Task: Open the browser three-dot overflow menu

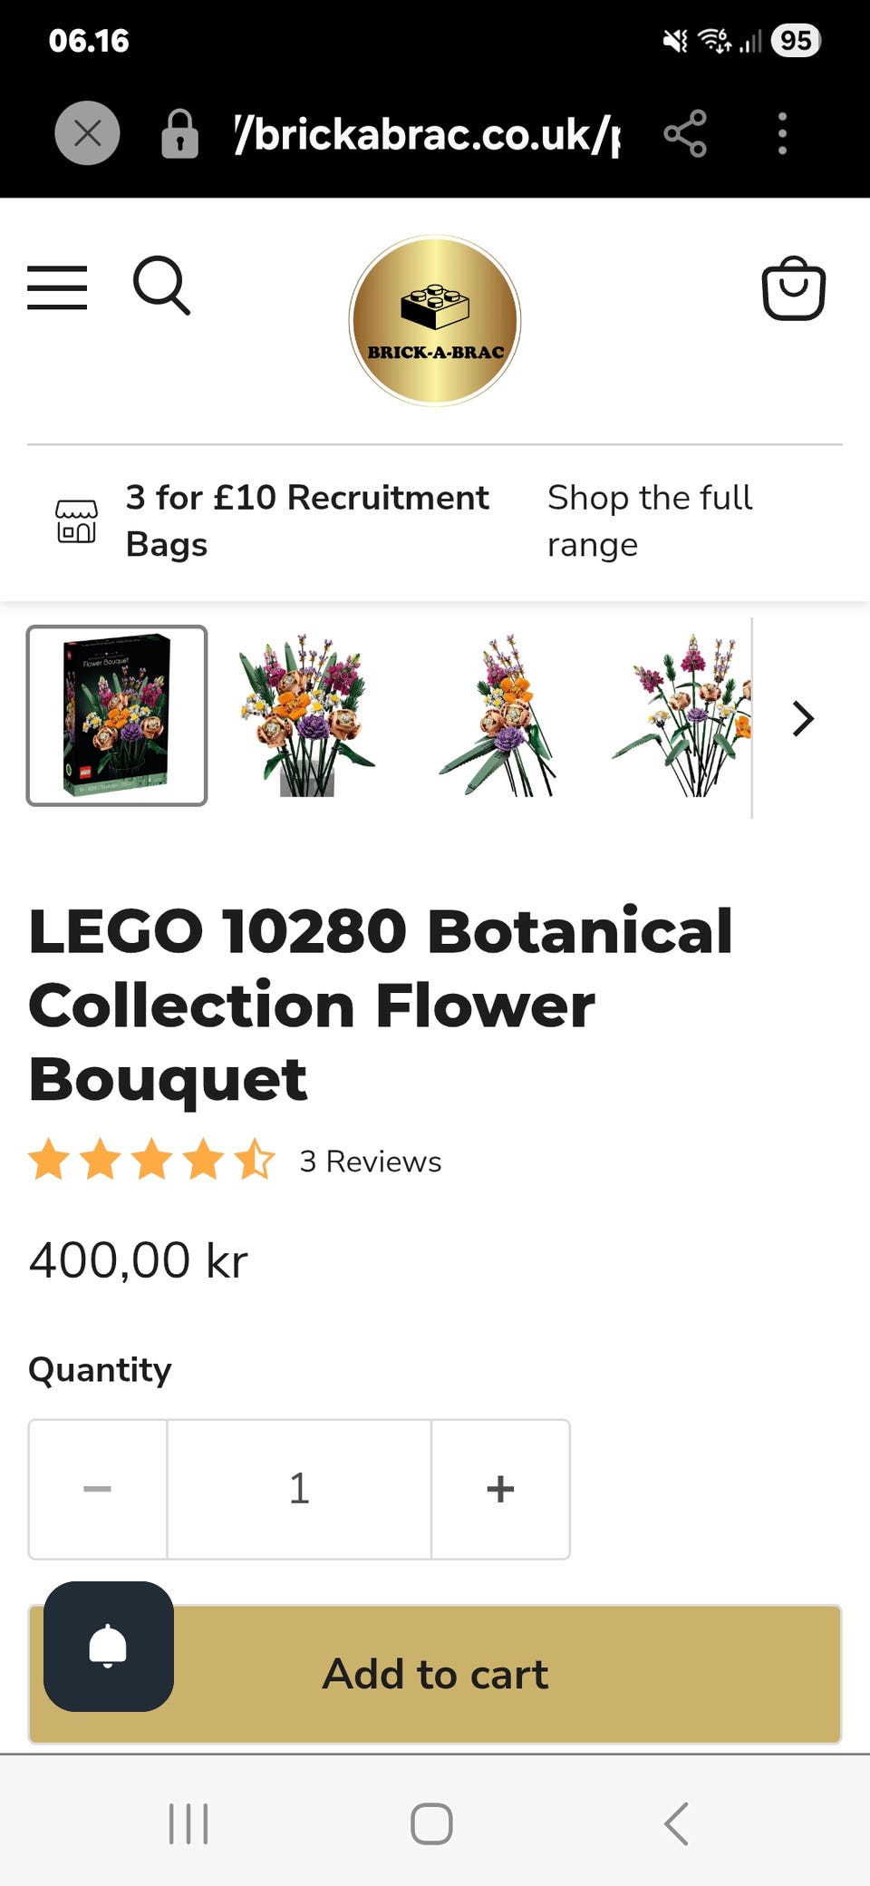Action: pyautogui.click(x=782, y=134)
